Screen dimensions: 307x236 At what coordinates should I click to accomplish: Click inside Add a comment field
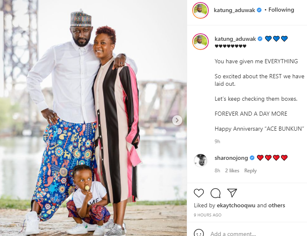(255, 234)
